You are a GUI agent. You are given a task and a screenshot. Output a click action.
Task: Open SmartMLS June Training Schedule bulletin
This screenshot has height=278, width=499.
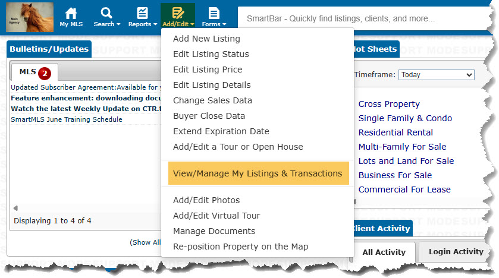tap(67, 119)
